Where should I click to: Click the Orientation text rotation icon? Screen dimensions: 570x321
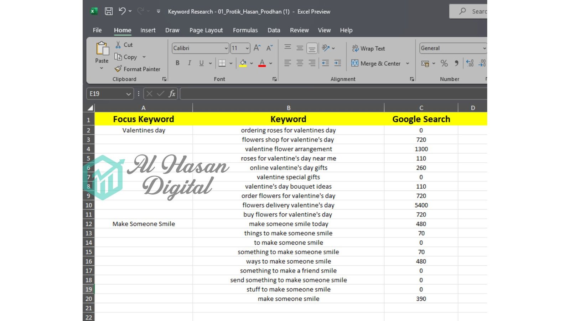[326, 48]
